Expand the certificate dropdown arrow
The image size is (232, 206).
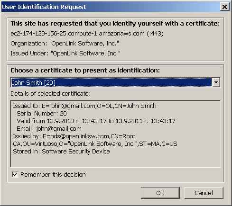[x=216, y=82]
